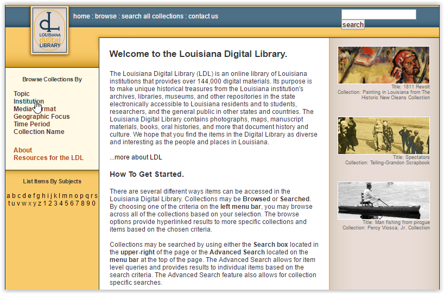Go to search all collections

click(153, 16)
